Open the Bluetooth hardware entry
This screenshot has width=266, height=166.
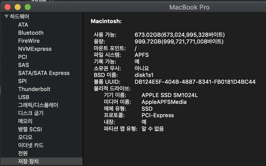31,33
